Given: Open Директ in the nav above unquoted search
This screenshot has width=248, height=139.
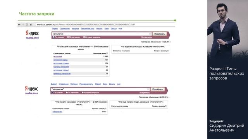Looking at the screenshot, I should [55, 29].
